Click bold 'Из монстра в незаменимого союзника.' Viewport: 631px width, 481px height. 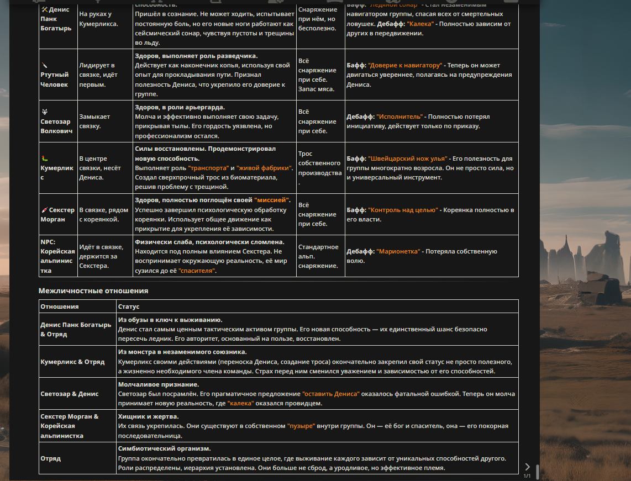[182, 352]
